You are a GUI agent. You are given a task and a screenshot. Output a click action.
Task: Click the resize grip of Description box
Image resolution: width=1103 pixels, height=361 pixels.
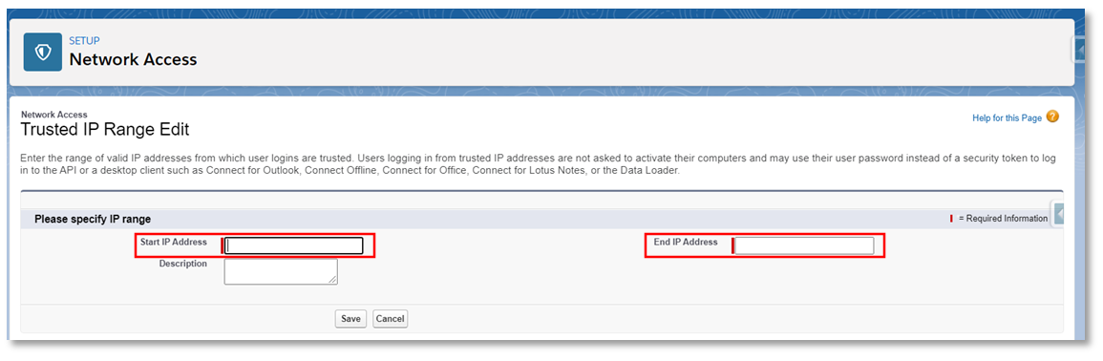(333, 280)
